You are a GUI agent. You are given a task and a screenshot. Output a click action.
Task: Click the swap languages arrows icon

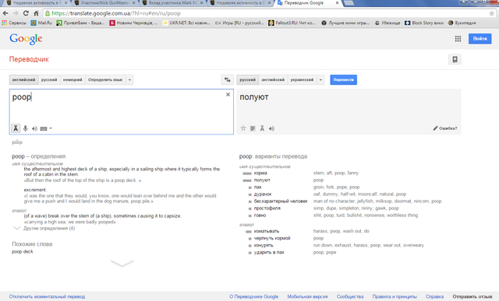pyautogui.click(x=227, y=79)
